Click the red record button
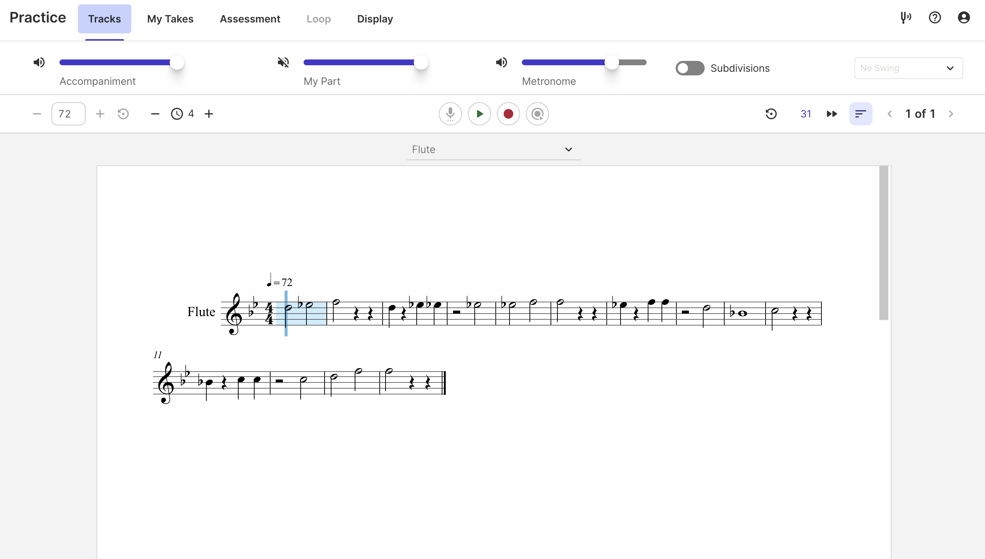Viewport: 985px width, 559px height. (x=508, y=113)
